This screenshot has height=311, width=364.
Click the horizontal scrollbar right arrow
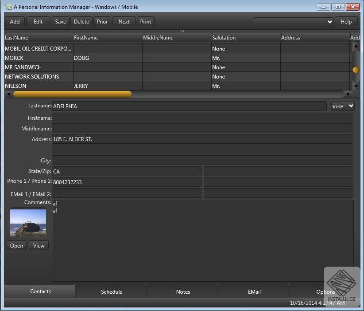[348, 94]
